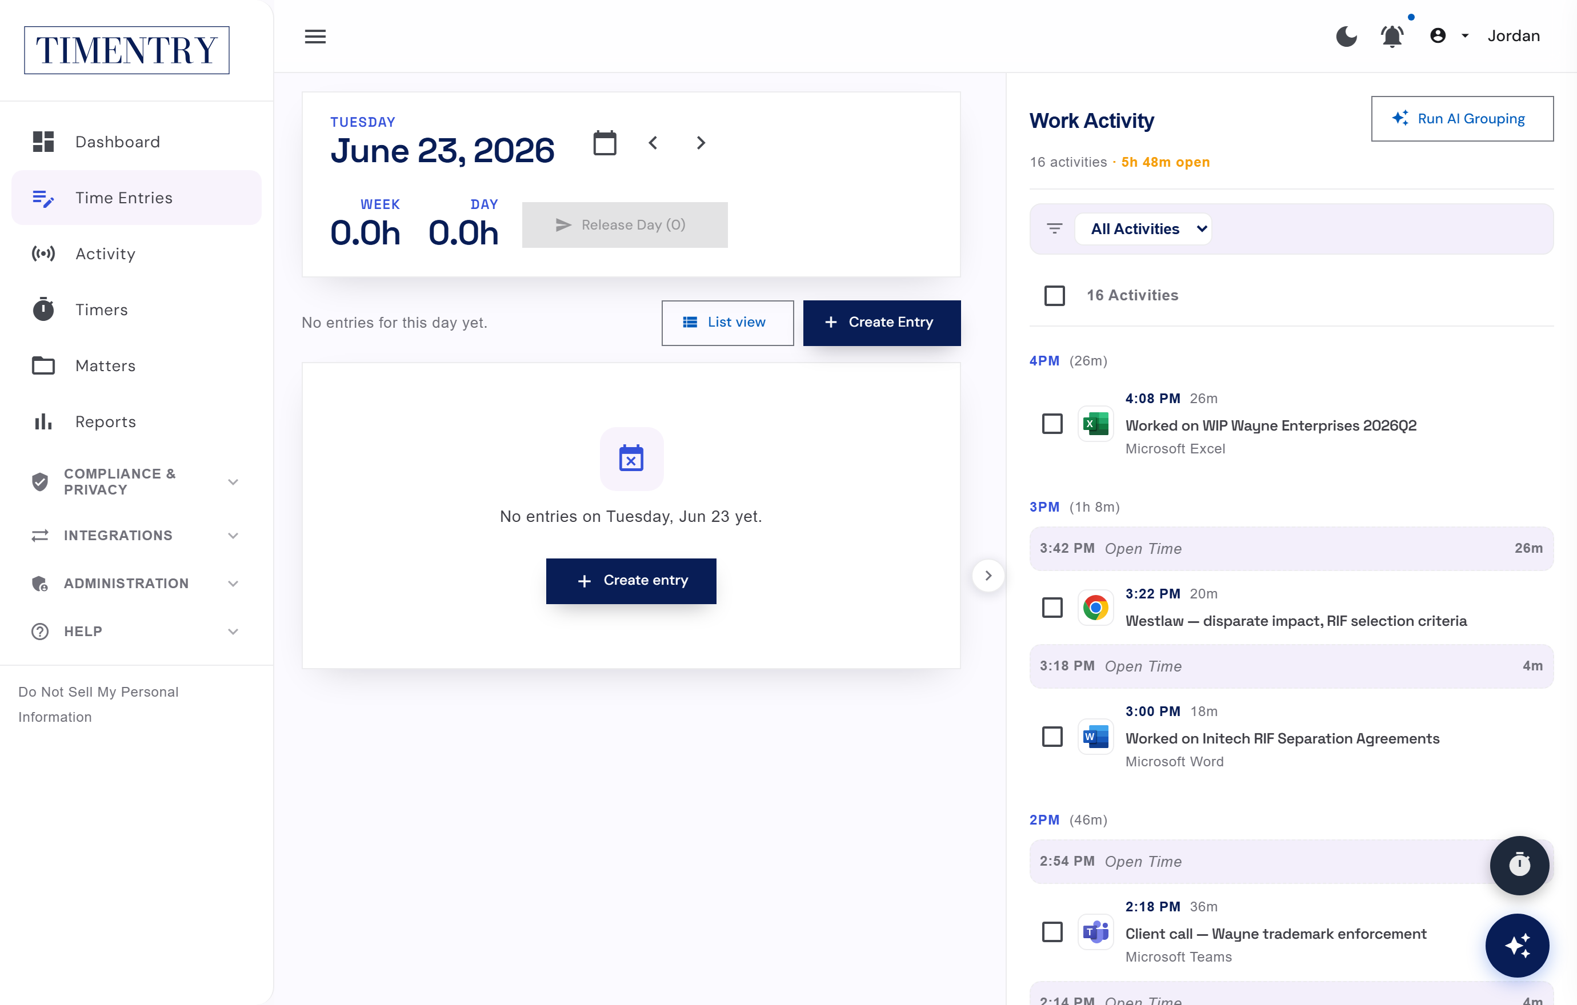This screenshot has width=1577, height=1005.
Task: Check the WIP Wayne Enterprises activity checkbox
Action: click(1052, 424)
